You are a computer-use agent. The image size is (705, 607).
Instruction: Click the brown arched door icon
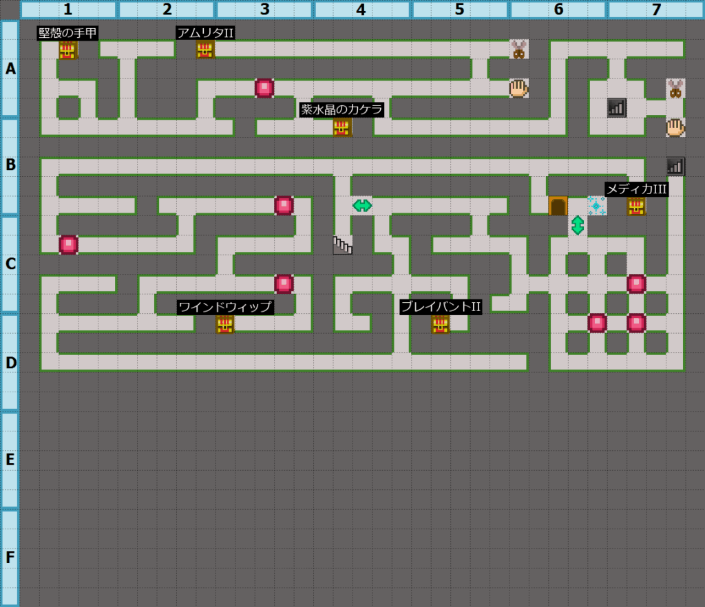pyautogui.click(x=558, y=206)
